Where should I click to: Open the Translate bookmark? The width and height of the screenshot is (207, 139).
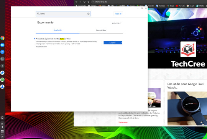pyautogui.click(x=161, y=6)
